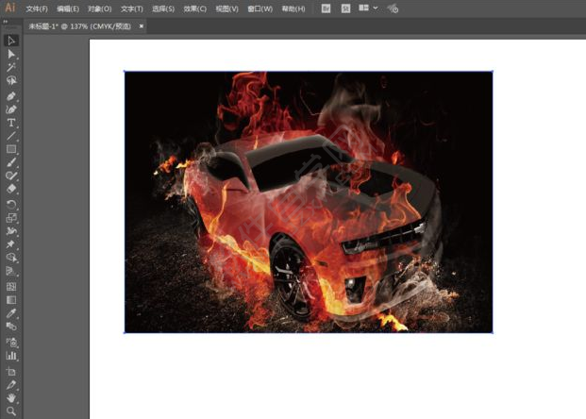The width and height of the screenshot is (586, 419).
Task: Select the Paintbrush tool
Action: (x=11, y=162)
